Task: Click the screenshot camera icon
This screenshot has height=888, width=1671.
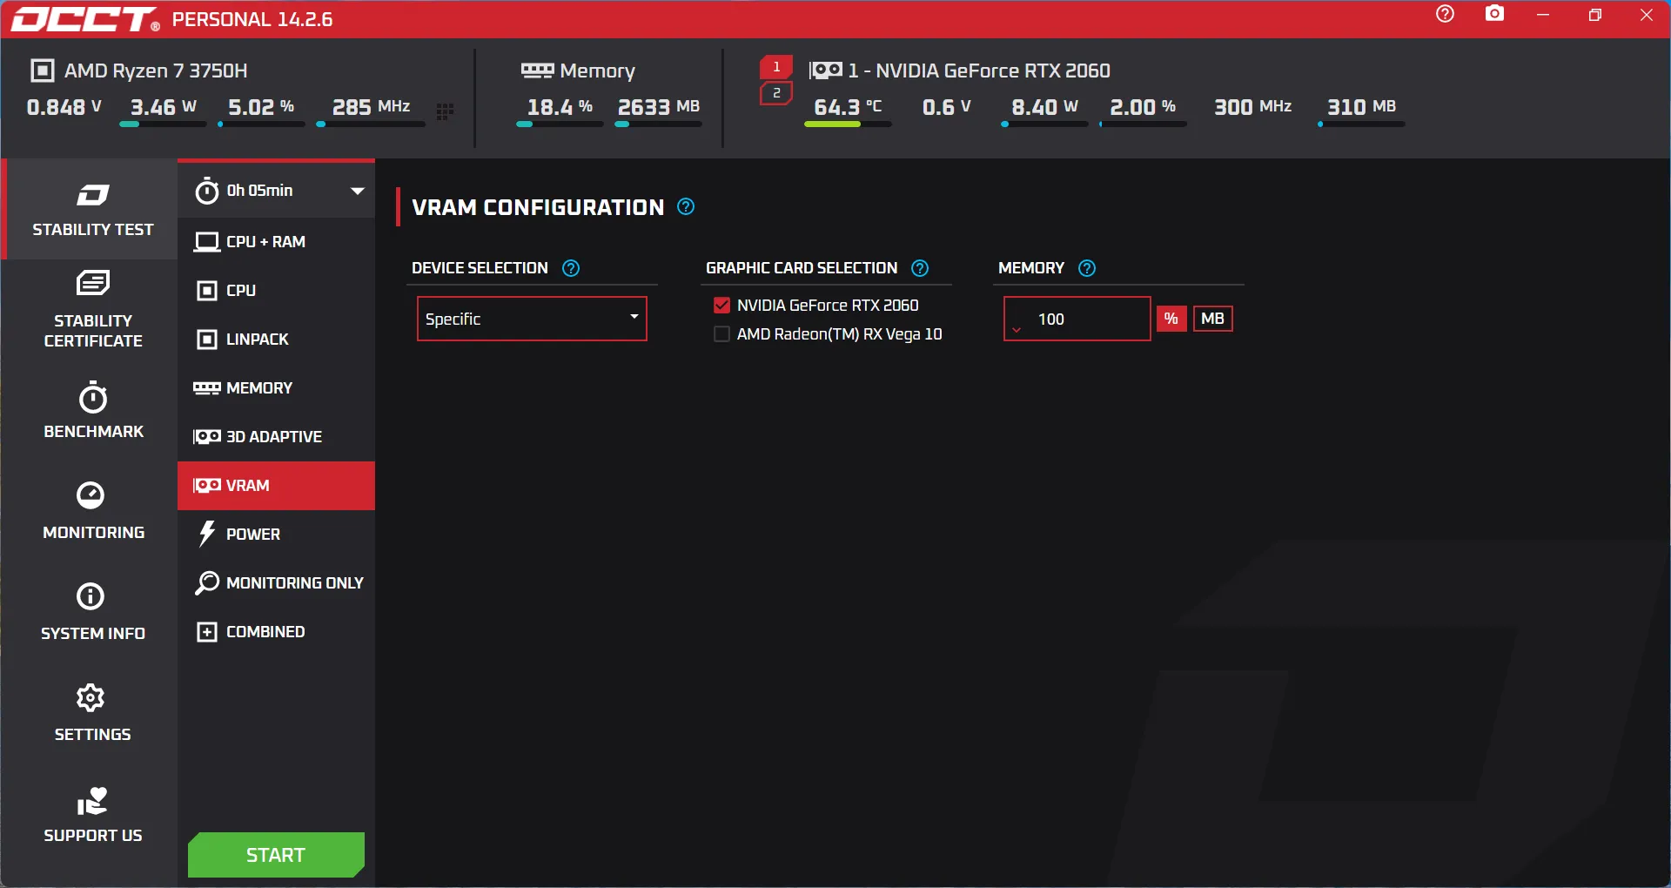Action: coord(1494,14)
